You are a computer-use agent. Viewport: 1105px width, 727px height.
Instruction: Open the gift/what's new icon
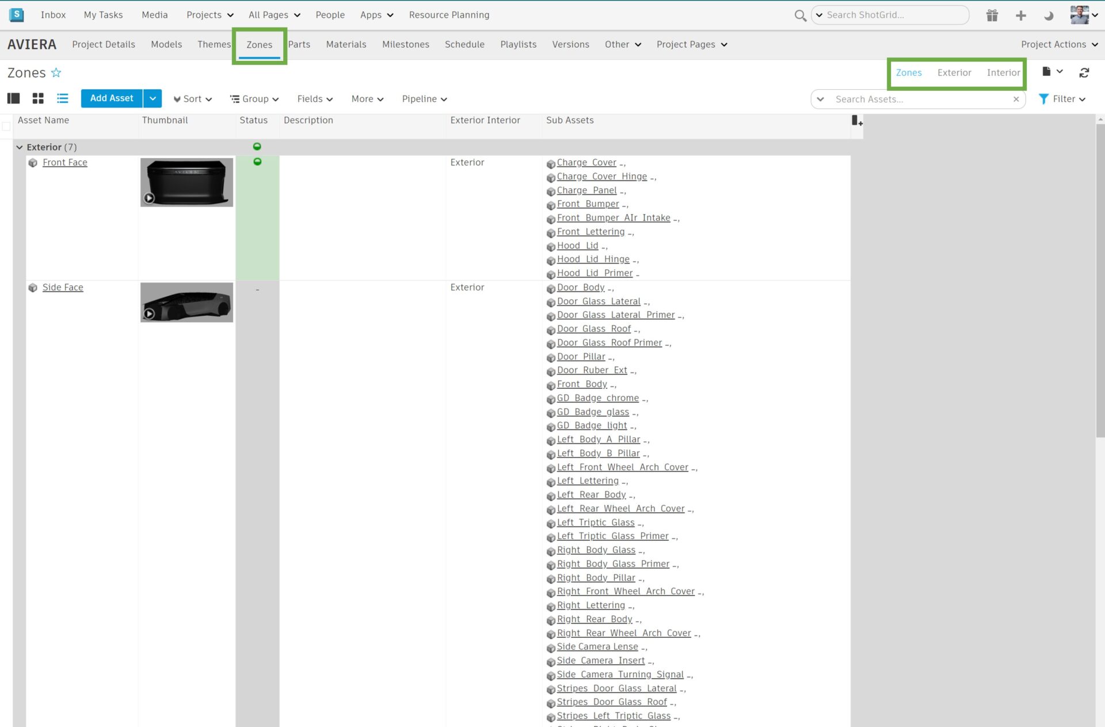click(992, 15)
